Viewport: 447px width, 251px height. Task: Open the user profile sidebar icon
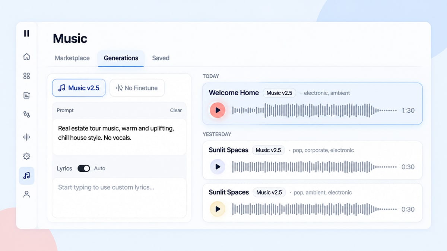click(x=26, y=194)
